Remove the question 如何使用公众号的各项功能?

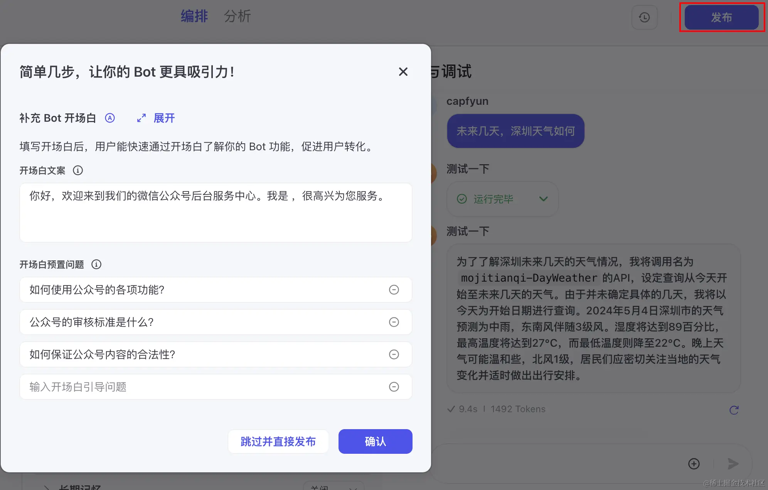click(394, 290)
